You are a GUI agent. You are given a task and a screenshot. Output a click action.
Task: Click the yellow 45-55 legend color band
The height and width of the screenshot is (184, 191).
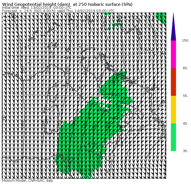pos(173,109)
